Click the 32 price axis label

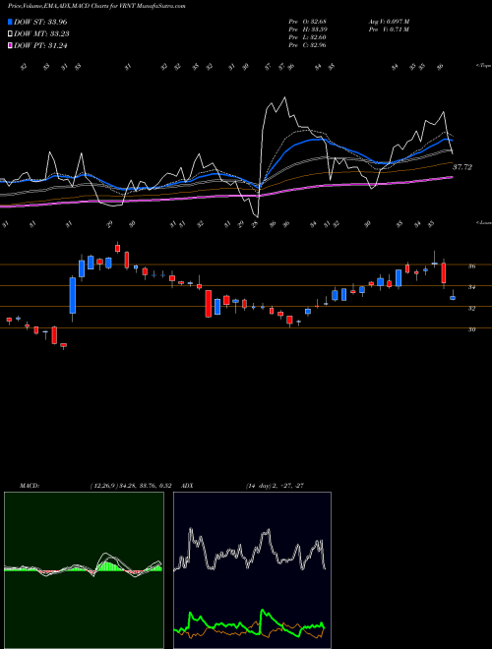tap(471, 309)
